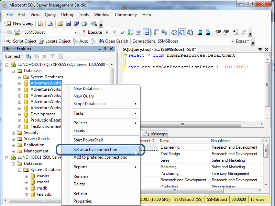The width and height of the screenshot is (275, 206).
Task: Select Add to preferred connections
Action: point(101,157)
